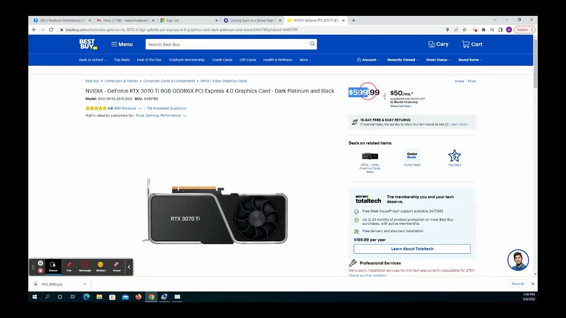
Task: Click Learn About Totaltech button
Action: (x=412, y=249)
